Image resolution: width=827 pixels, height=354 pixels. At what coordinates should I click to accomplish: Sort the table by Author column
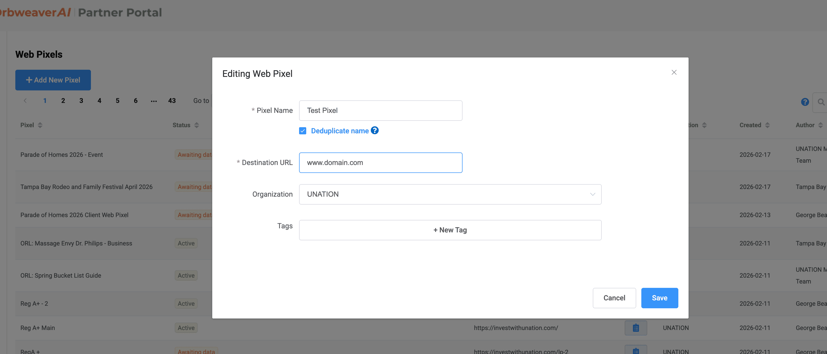click(820, 125)
